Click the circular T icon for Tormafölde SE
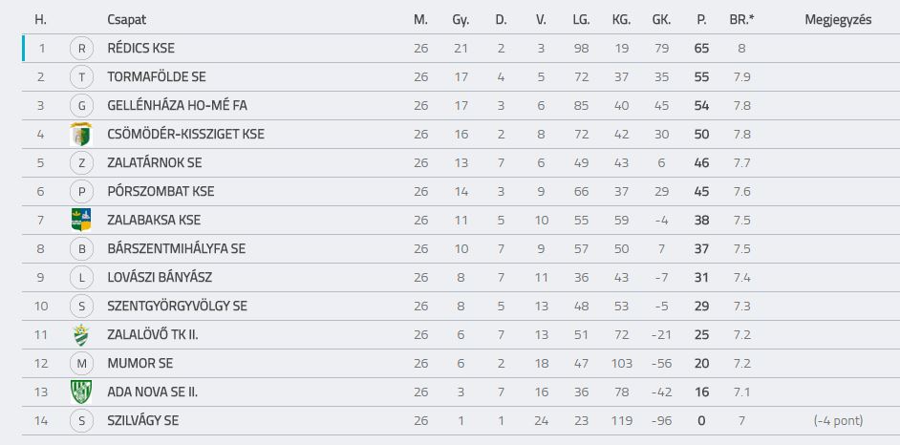Screen dimensions: 900x445 (x=81, y=76)
